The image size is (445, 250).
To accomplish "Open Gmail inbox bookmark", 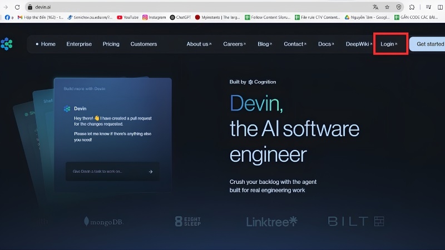I will tap(40, 17).
